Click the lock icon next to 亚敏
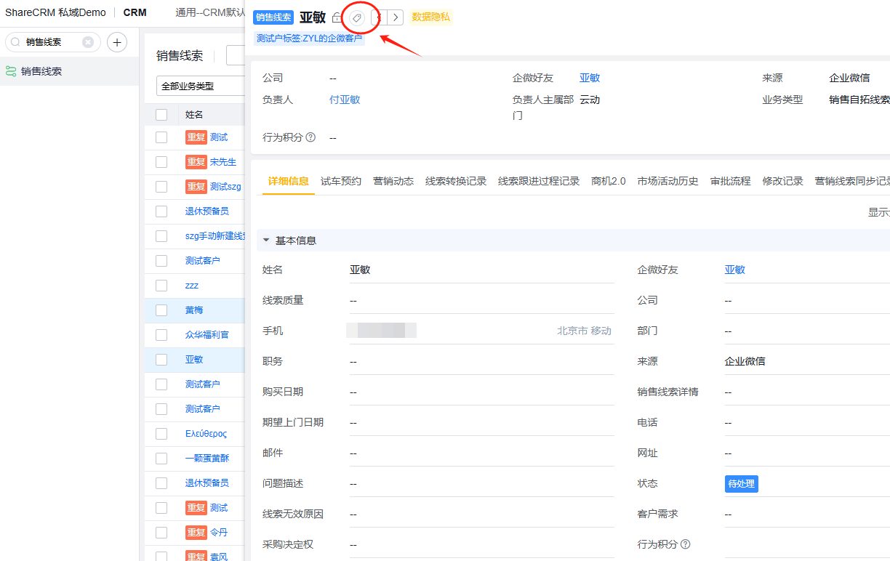This screenshot has width=890, height=561. [x=337, y=17]
